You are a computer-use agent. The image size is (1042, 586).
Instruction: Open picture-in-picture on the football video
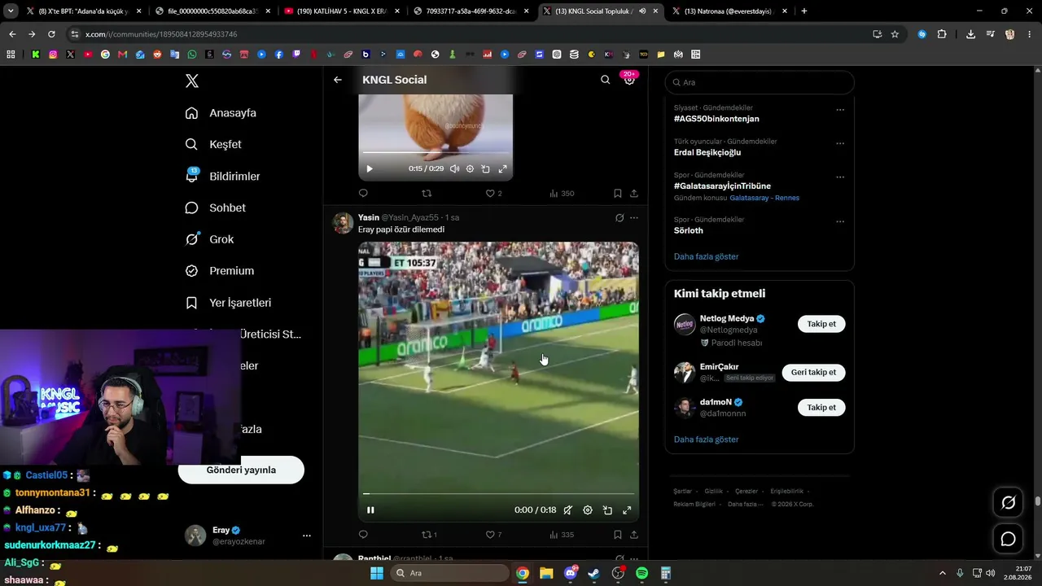pyautogui.click(x=607, y=510)
